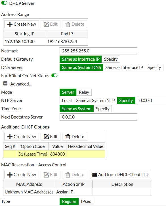Click Create New plus icon in Additional DHCP Options

pyautogui.click(x=10, y=137)
